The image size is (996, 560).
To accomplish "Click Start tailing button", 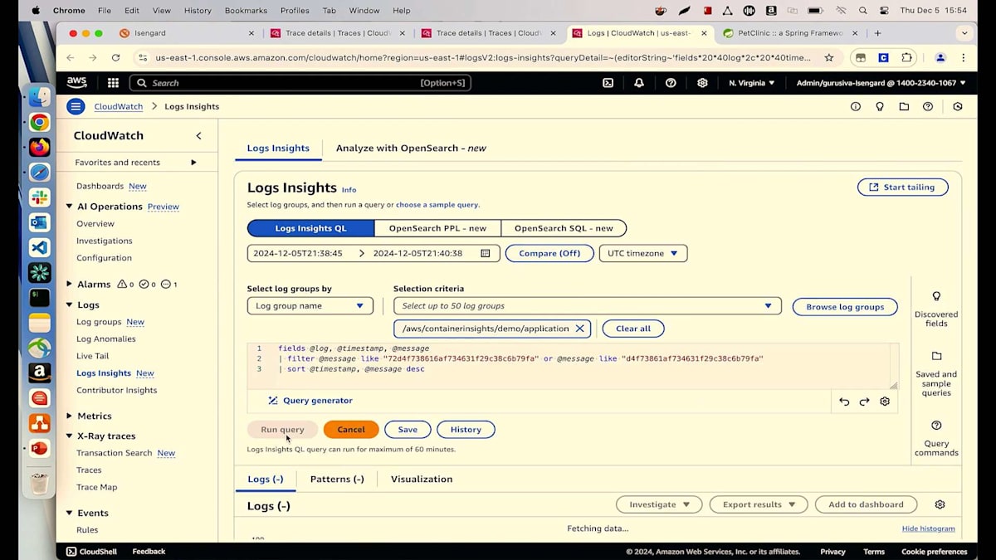I will (x=902, y=187).
